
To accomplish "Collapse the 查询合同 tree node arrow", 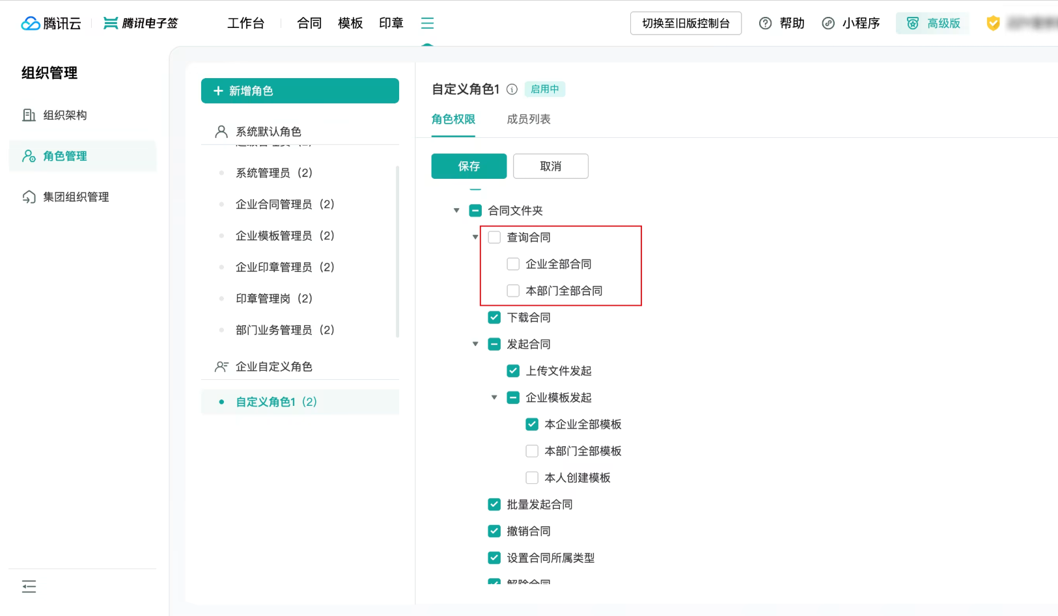I will pos(475,237).
